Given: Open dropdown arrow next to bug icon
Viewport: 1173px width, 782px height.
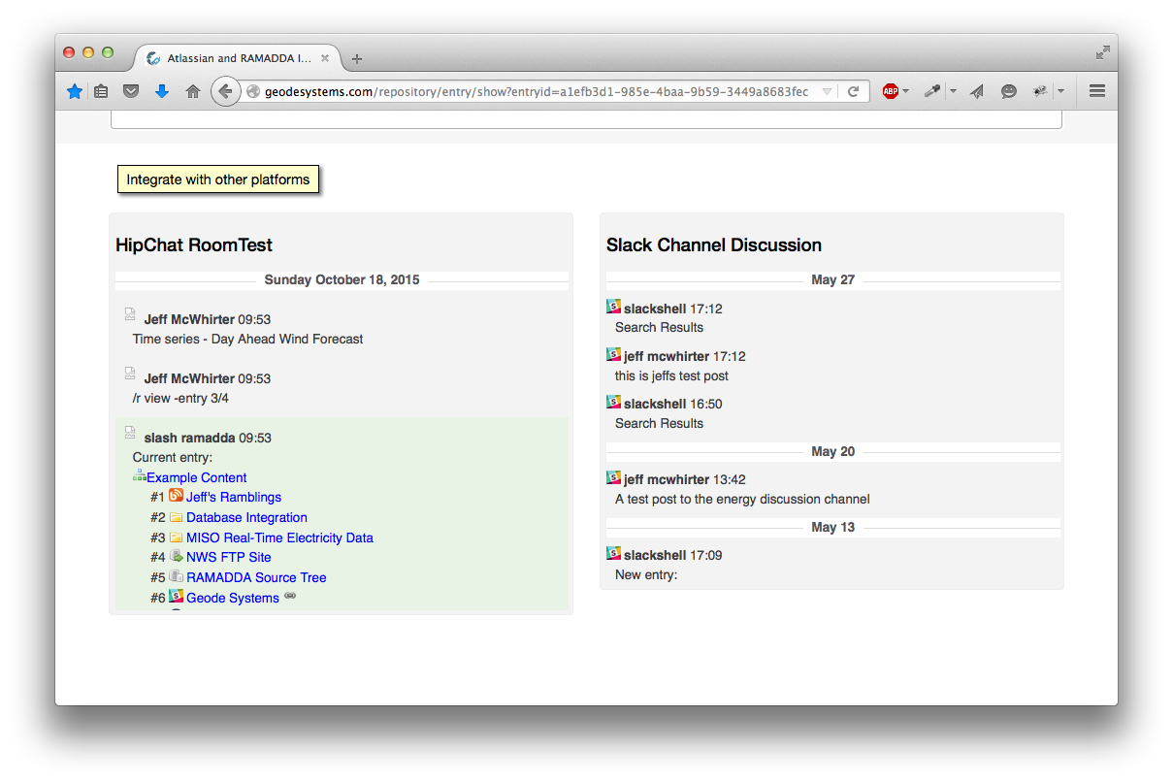Looking at the screenshot, I should 1060,91.
